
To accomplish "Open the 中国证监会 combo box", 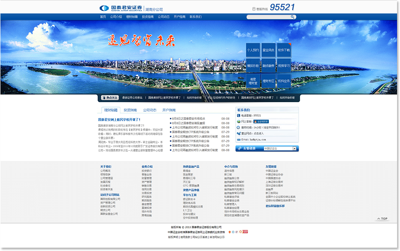I will point(278,148).
